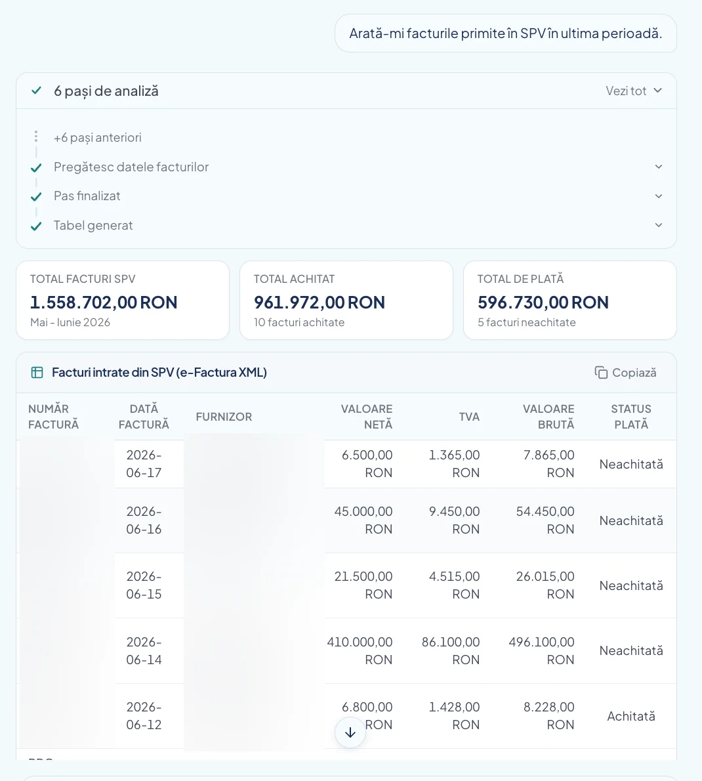The height and width of the screenshot is (781, 702).
Task: Click the DATĂ FACTURĂ column header
Action: click(x=144, y=416)
